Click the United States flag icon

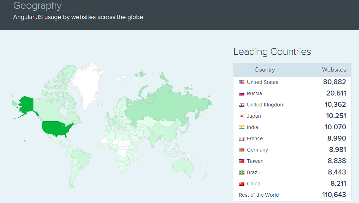(x=242, y=82)
